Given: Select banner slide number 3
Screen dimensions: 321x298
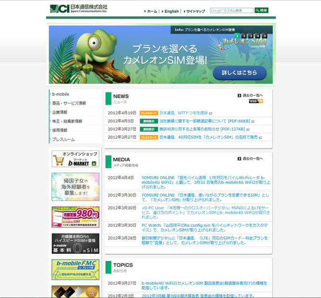Looking at the screenshot, I should pyautogui.click(x=251, y=36).
